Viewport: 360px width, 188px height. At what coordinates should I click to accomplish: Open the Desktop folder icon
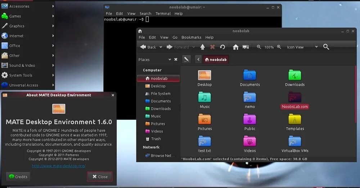204,75
